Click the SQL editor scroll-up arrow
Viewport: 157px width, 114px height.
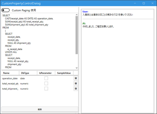(77, 15)
